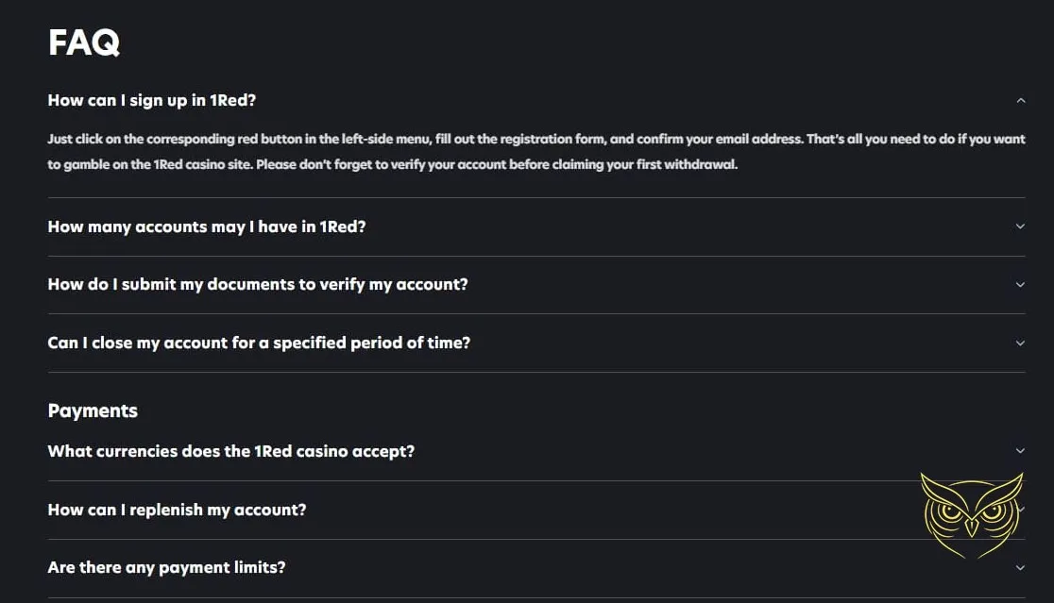Click chevron next to 'payment limits' question

[1020, 568]
